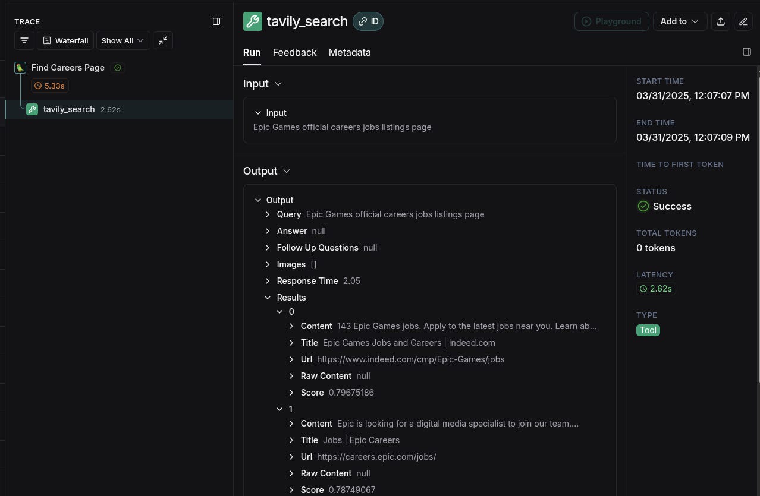760x496 pixels.
Task: Expand Content starting '143 Epic Games jobs'
Action: tap(291, 326)
